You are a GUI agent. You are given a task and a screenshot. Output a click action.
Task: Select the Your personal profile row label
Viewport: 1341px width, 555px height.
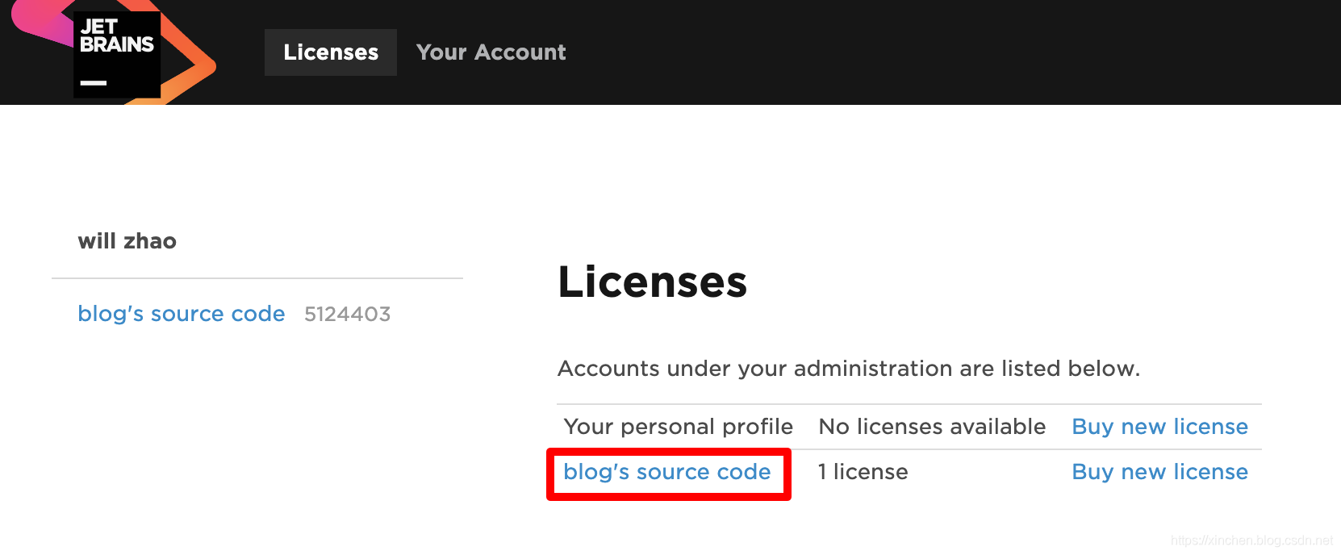[x=678, y=427]
